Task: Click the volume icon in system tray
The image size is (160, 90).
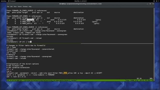Action: point(154,1)
